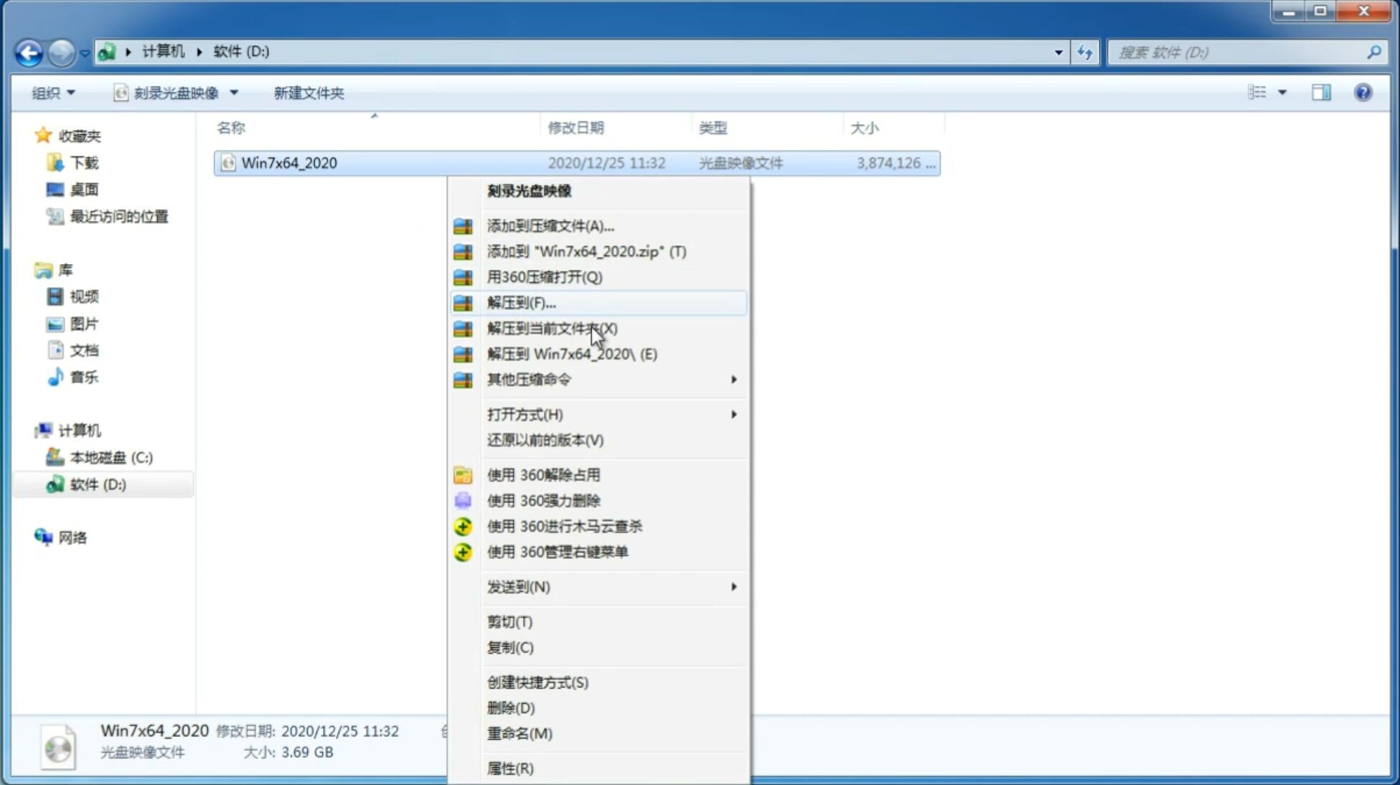The image size is (1400, 785).
Task: Expand 发送到 submenu arrow
Action: [733, 587]
